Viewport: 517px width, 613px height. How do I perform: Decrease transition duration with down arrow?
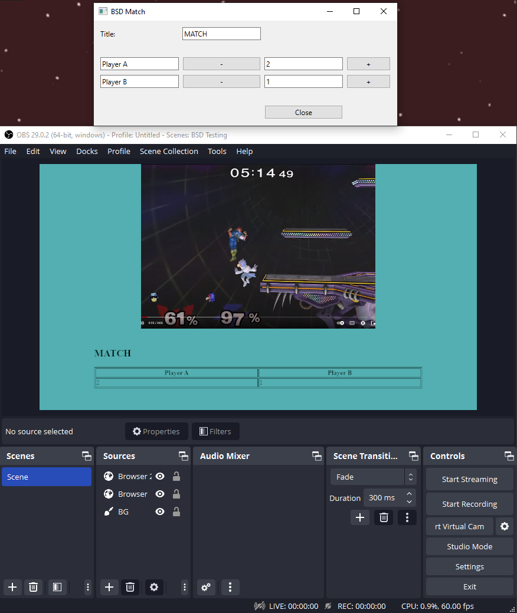click(409, 501)
